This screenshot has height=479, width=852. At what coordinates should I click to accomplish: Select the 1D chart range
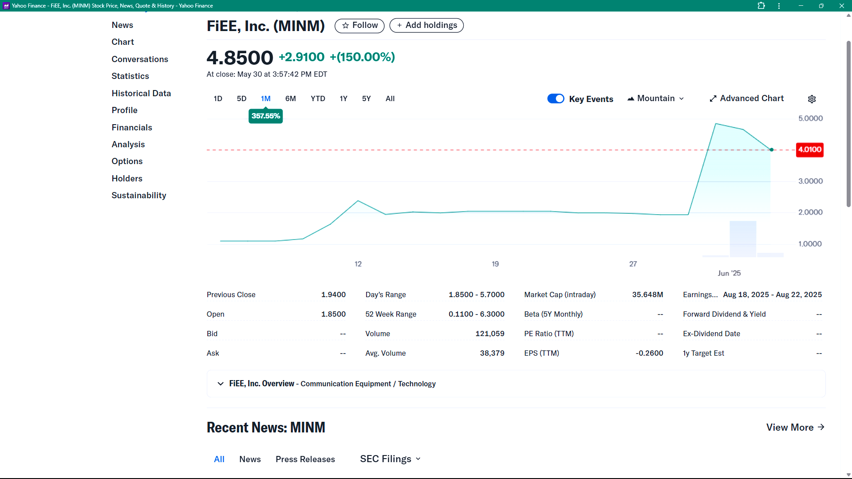point(218,98)
